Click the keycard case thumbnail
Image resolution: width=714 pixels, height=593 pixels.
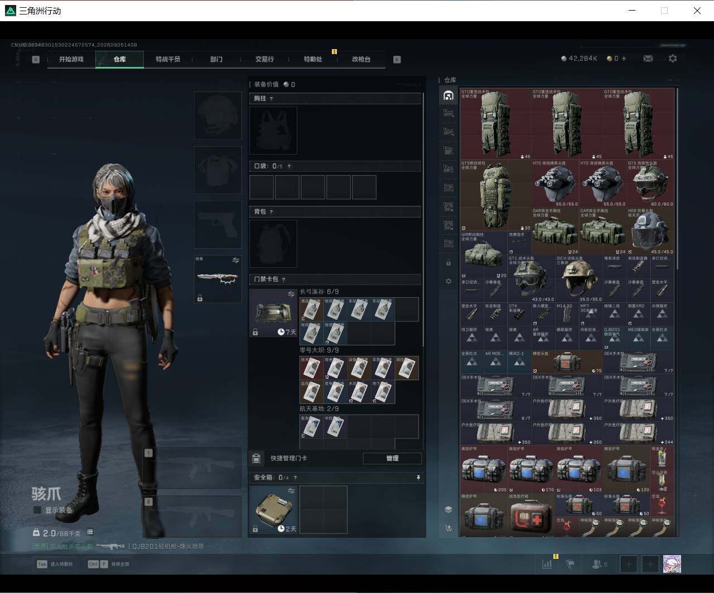[x=273, y=312]
